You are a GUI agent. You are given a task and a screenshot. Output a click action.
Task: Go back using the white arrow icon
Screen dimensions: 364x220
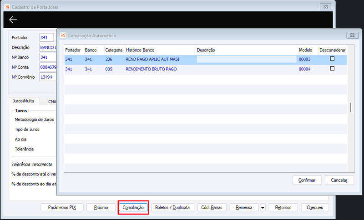[13, 20]
